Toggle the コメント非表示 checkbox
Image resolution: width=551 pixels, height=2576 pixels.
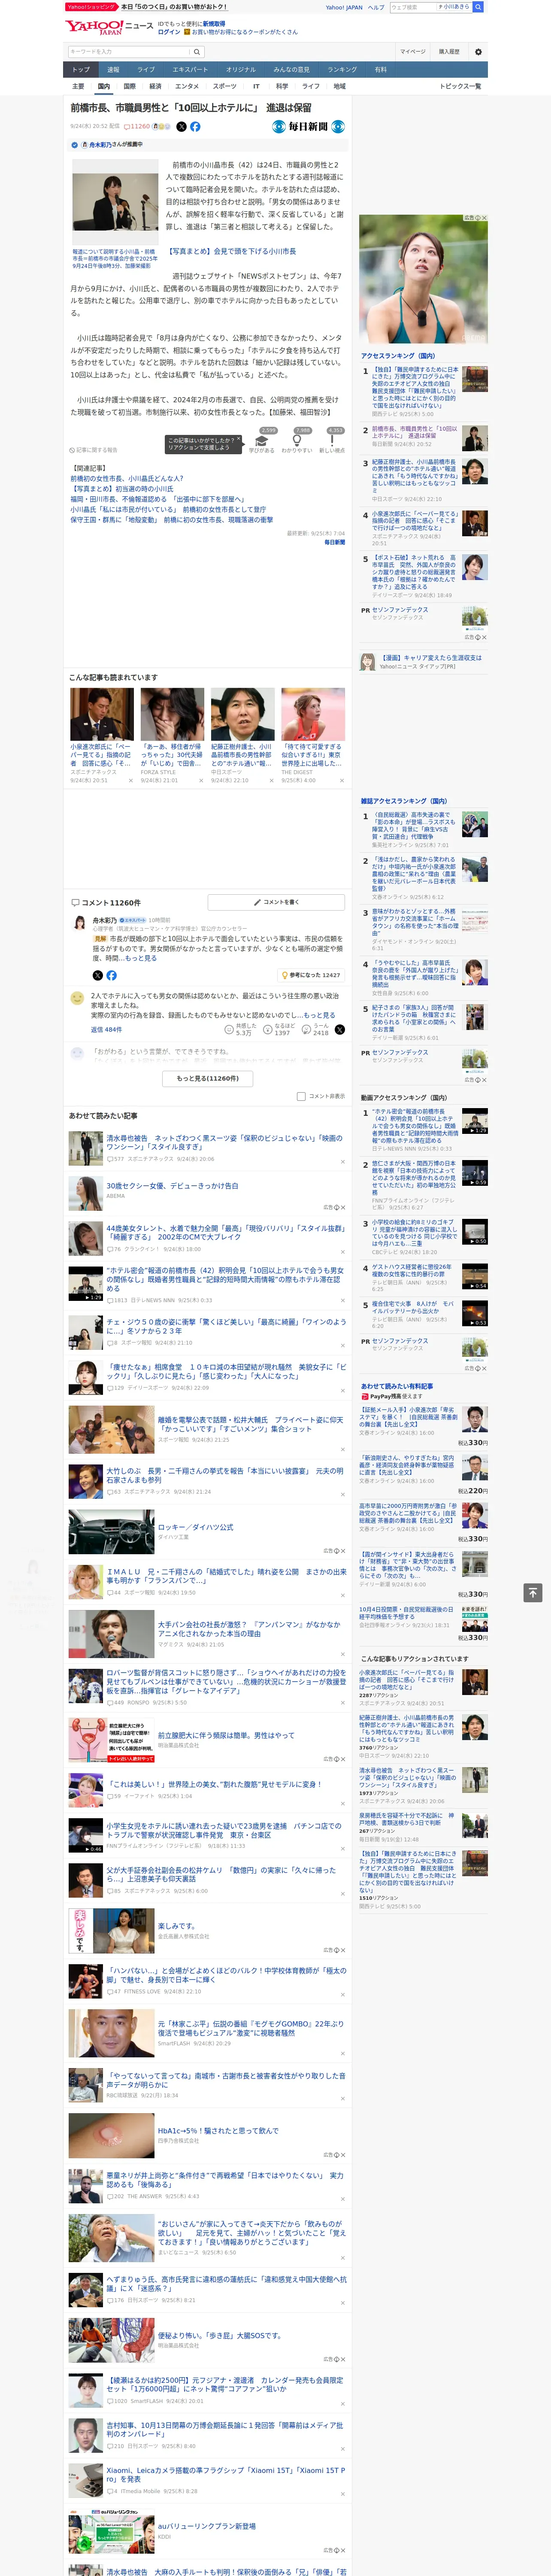301,1096
